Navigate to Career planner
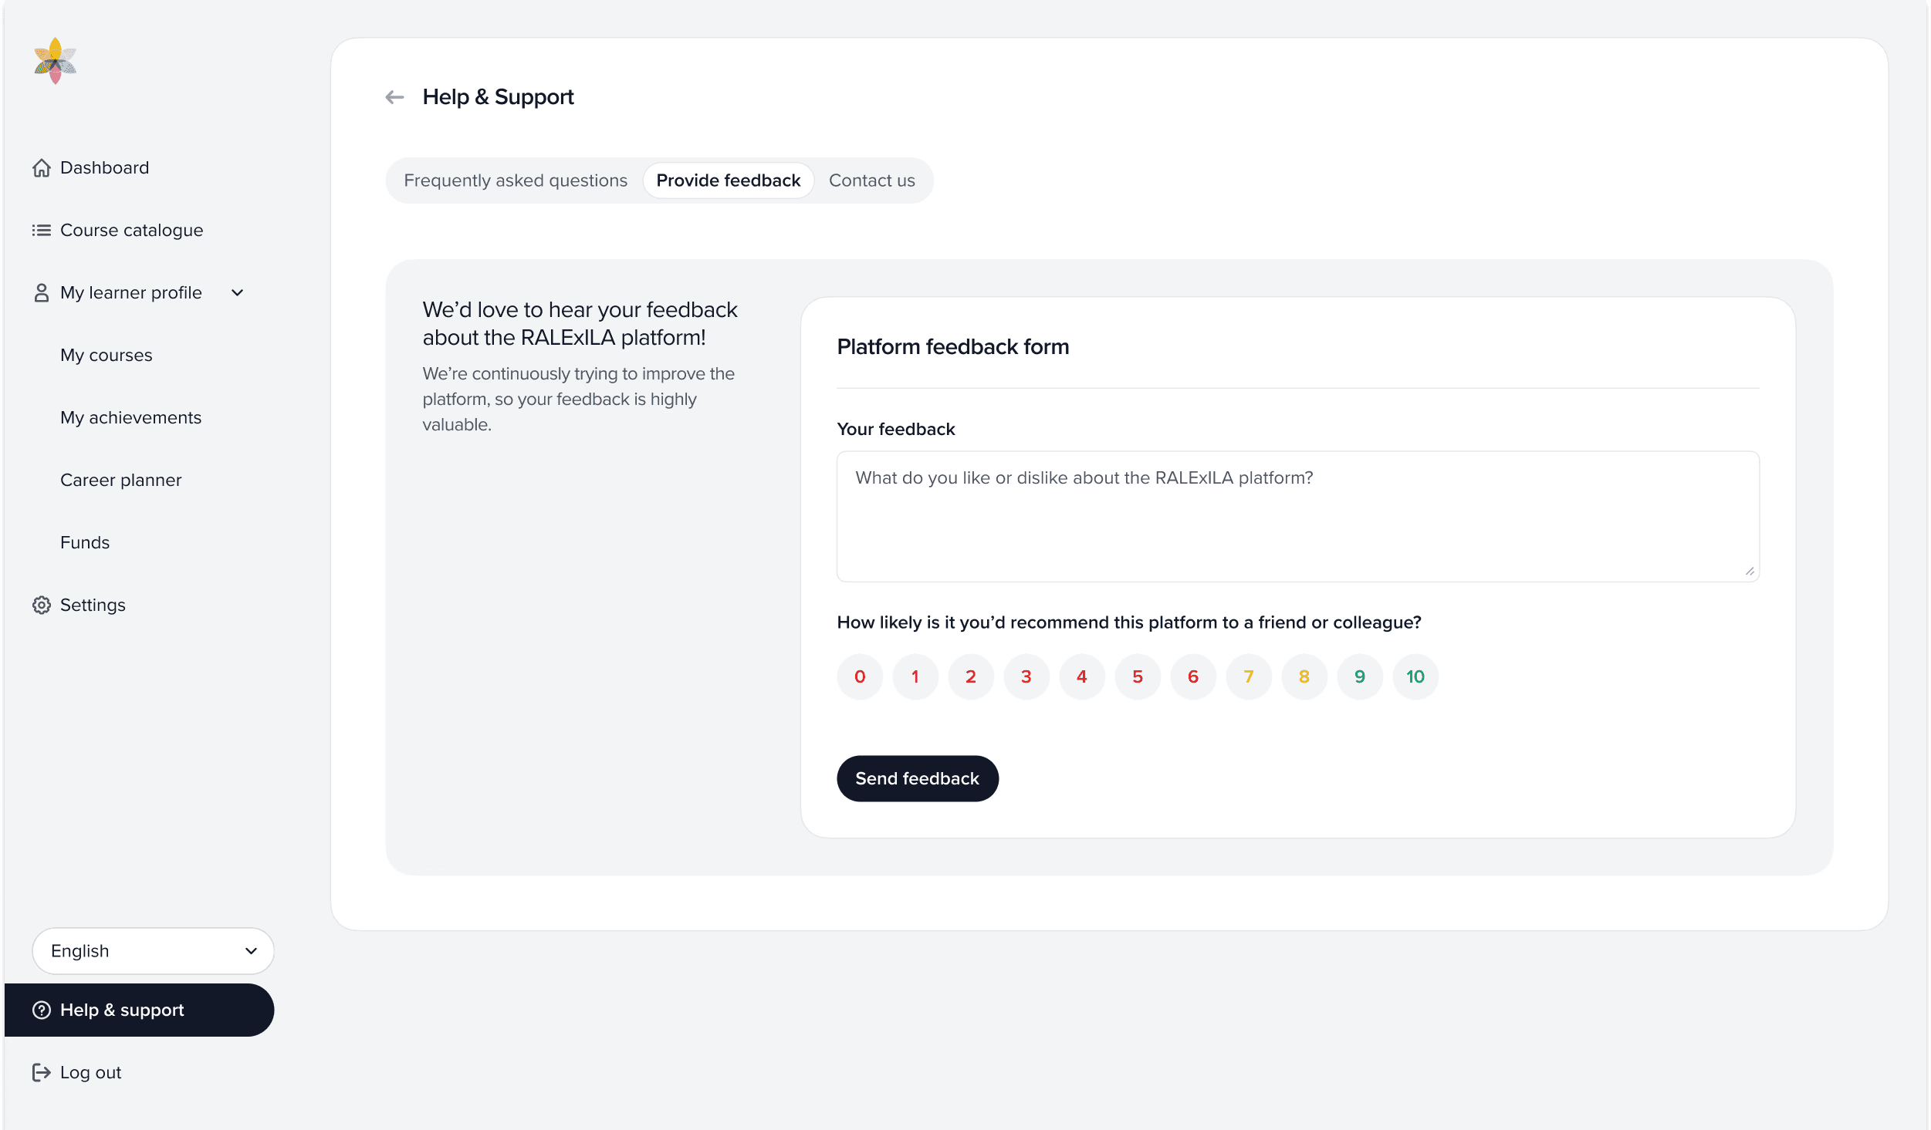The image size is (1931, 1130). tap(120, 479)
